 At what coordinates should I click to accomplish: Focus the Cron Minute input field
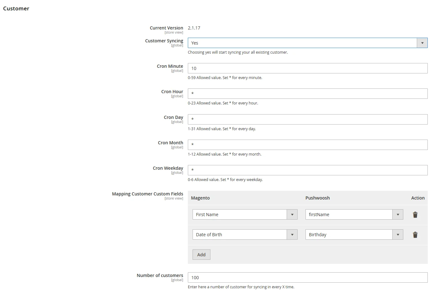click(x=307, y=68)
